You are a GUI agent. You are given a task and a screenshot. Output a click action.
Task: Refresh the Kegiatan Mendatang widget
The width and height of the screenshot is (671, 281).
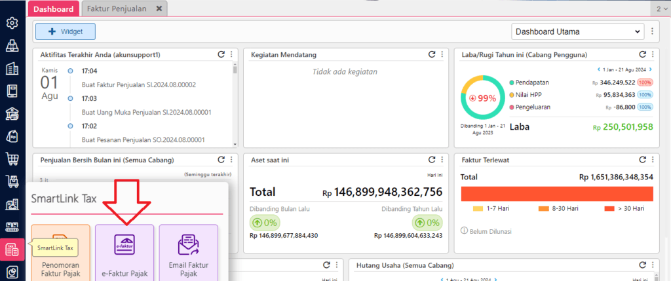(432, 55)
